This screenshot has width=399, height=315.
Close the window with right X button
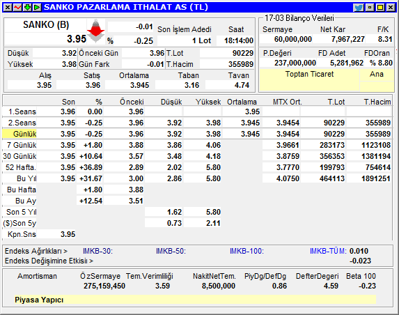391,8
